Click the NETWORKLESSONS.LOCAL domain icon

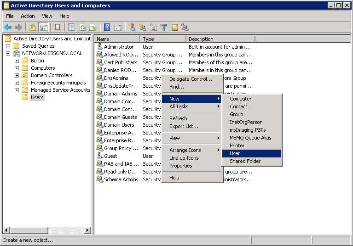(x=17, y=53)
